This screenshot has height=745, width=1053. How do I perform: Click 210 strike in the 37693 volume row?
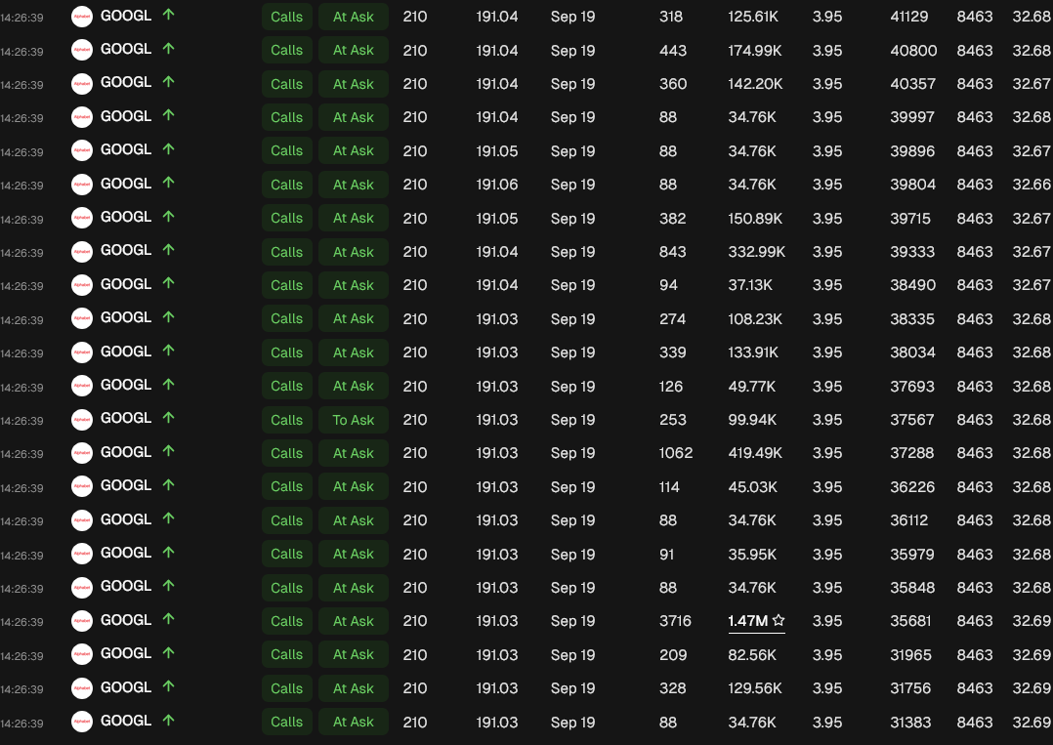coord(414,386)
